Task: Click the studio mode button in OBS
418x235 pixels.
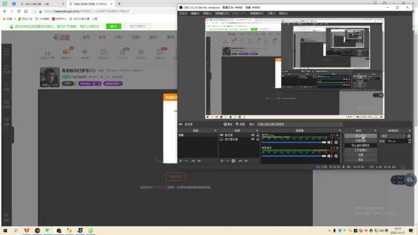Action: point(361,150)
